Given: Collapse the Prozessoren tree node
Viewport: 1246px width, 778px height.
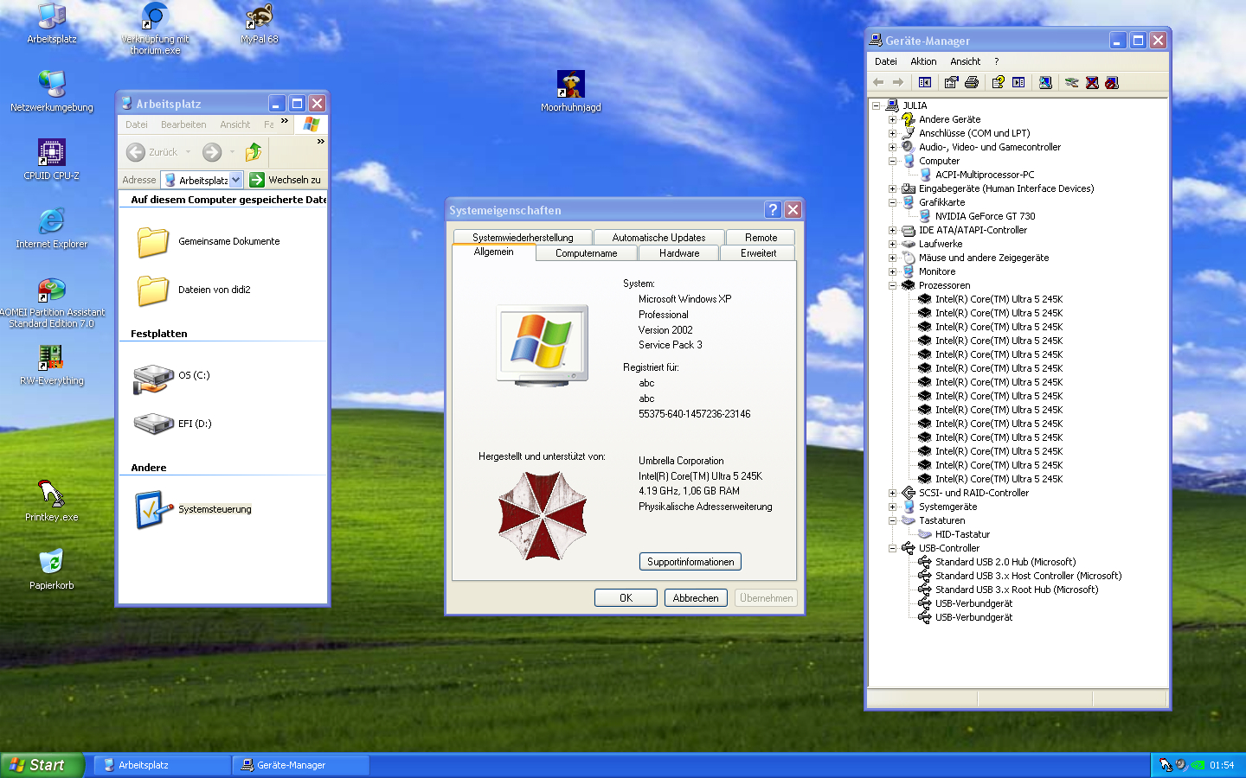Looking at the screenshot, I should pos(892,285).
